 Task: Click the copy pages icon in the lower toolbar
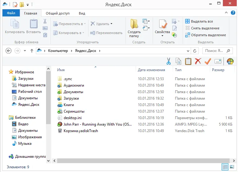pyautogui.click(x=178, y=61)
